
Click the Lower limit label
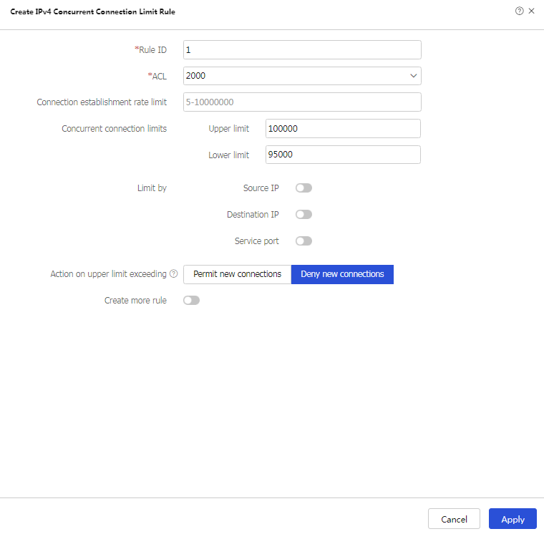point(228,155)
